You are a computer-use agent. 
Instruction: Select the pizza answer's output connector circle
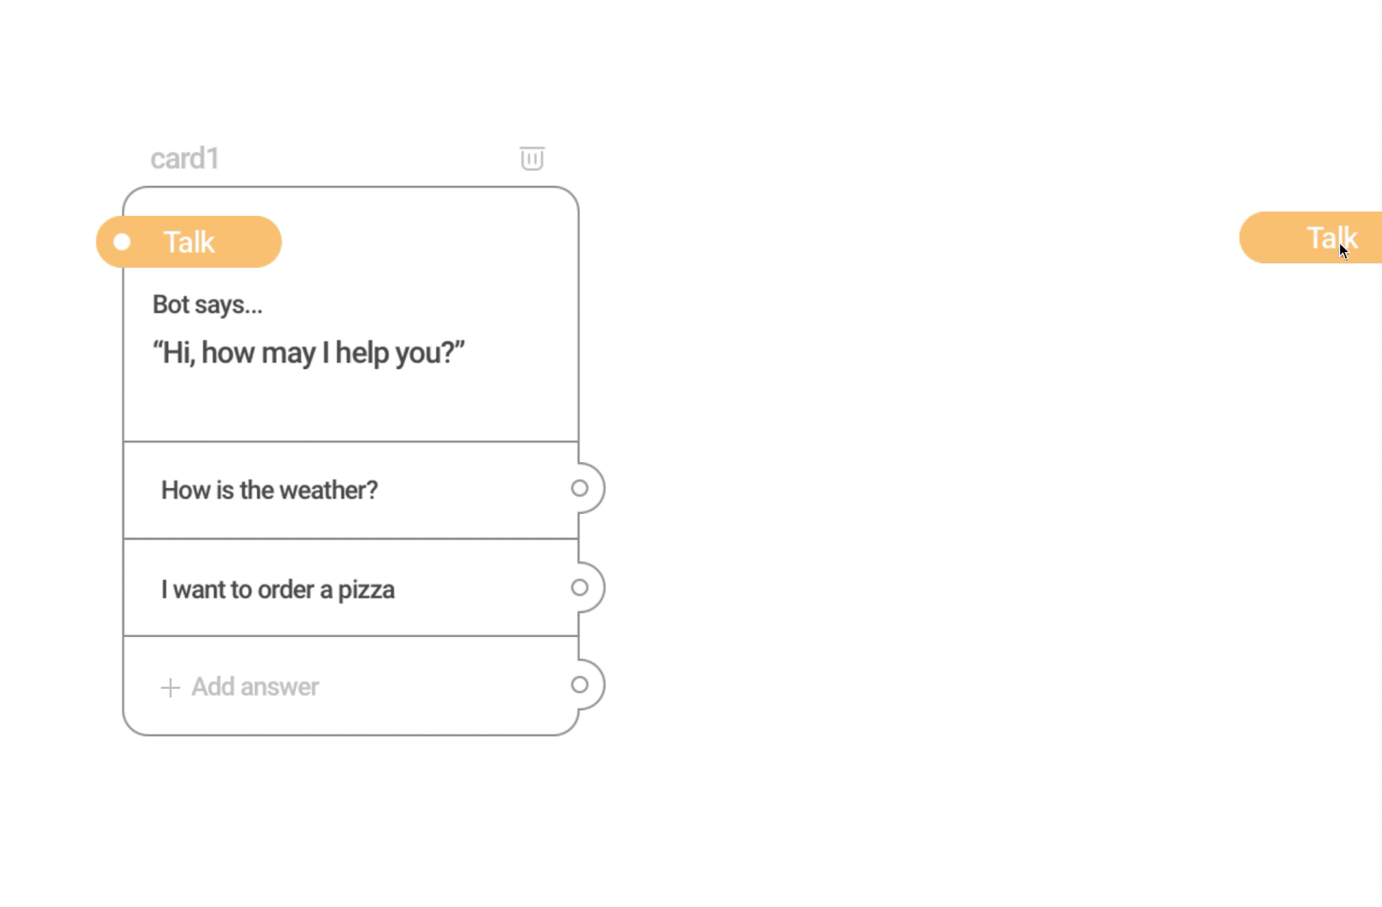tap(579, 588)
